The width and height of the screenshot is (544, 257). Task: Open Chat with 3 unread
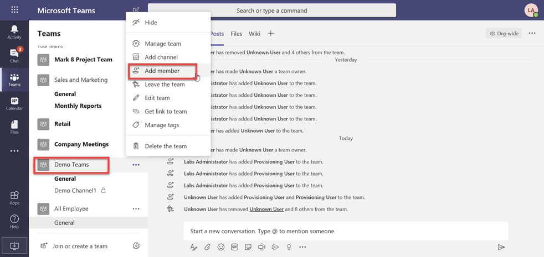coord(14,55)
